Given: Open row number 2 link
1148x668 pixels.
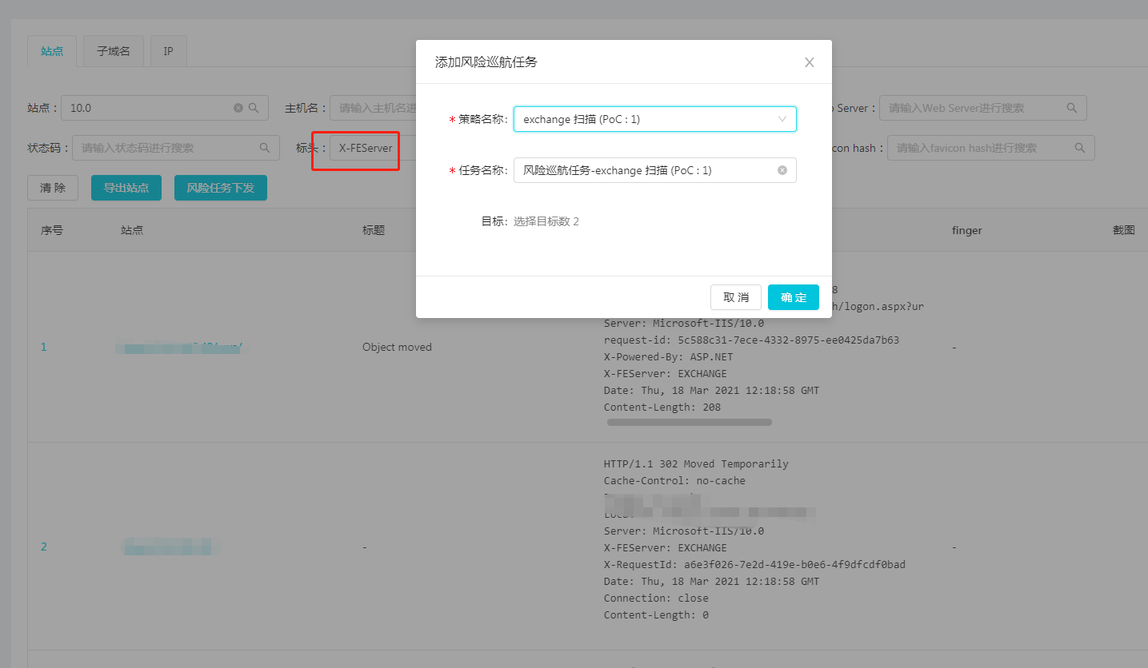Looking at the screenshot, I should 44,547.
